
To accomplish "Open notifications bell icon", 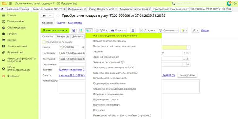I will (x=229, y=3).
